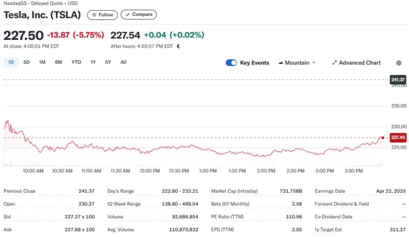Open chart settings gear icon
The height and width of the screenshot is (237, 409).
click(x=399, y=63)
